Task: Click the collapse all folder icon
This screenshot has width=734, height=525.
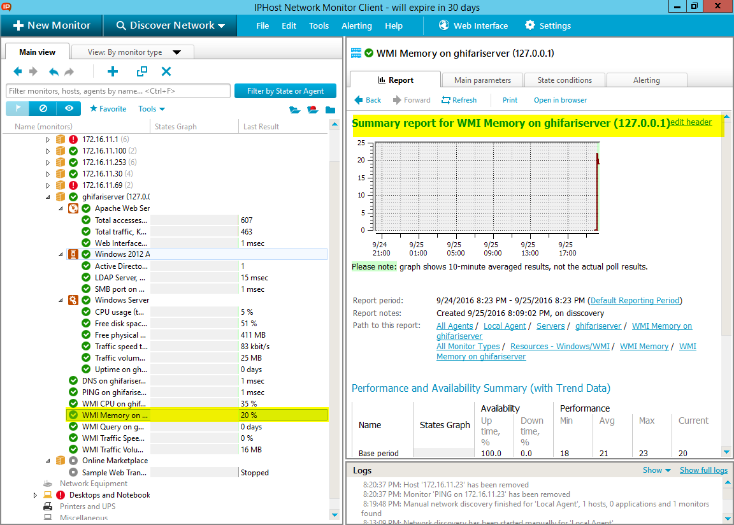Action: pyautogui.click(x=331, y=110)
